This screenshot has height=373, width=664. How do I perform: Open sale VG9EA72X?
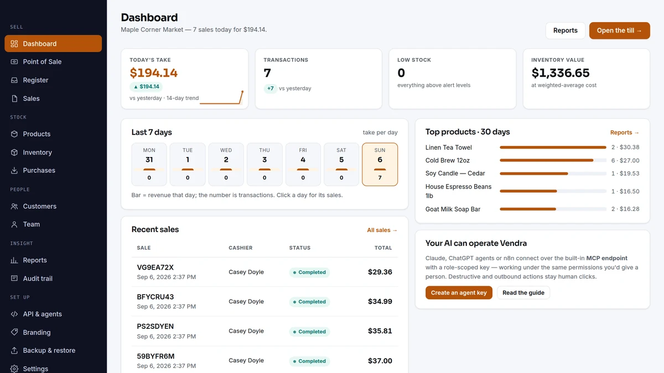(x=155, y=267)
